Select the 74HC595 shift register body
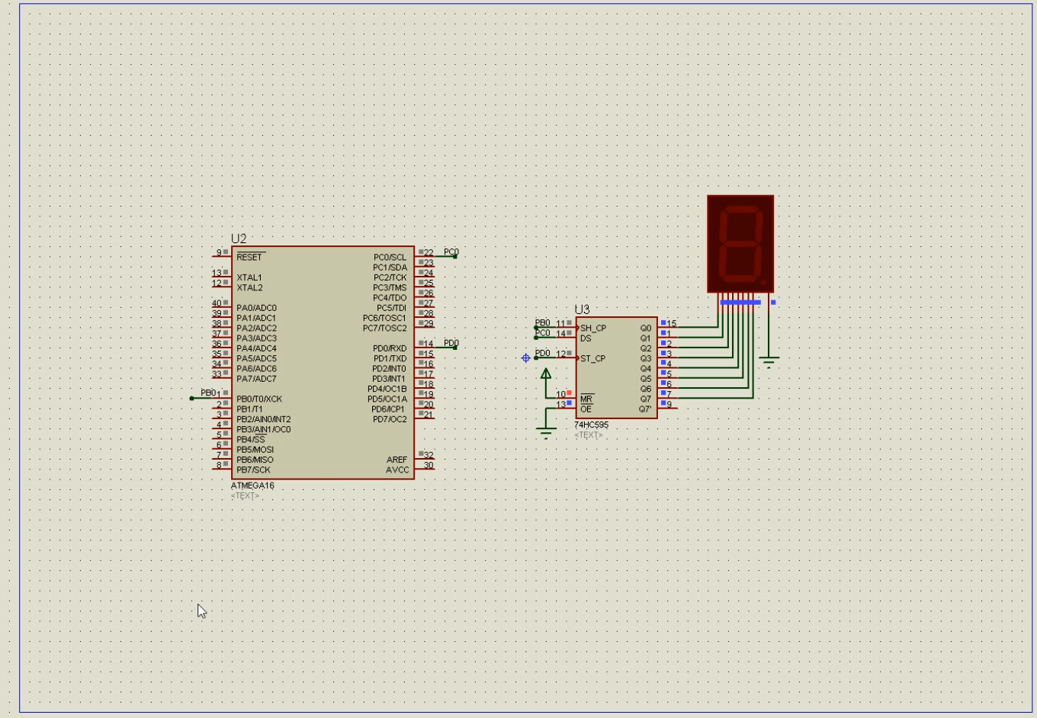The width and height of the screenshot is (1037, 718). point(616,368)
